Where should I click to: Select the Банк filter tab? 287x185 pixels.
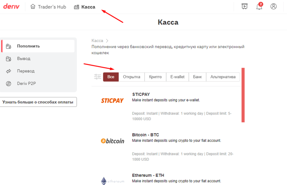coord(197,77)
